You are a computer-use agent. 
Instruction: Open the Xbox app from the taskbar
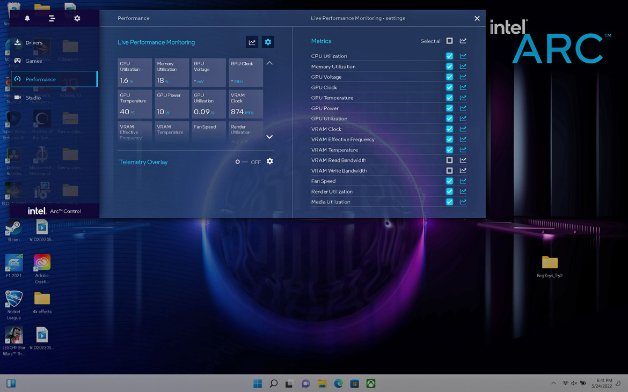[x=371, y=383]
